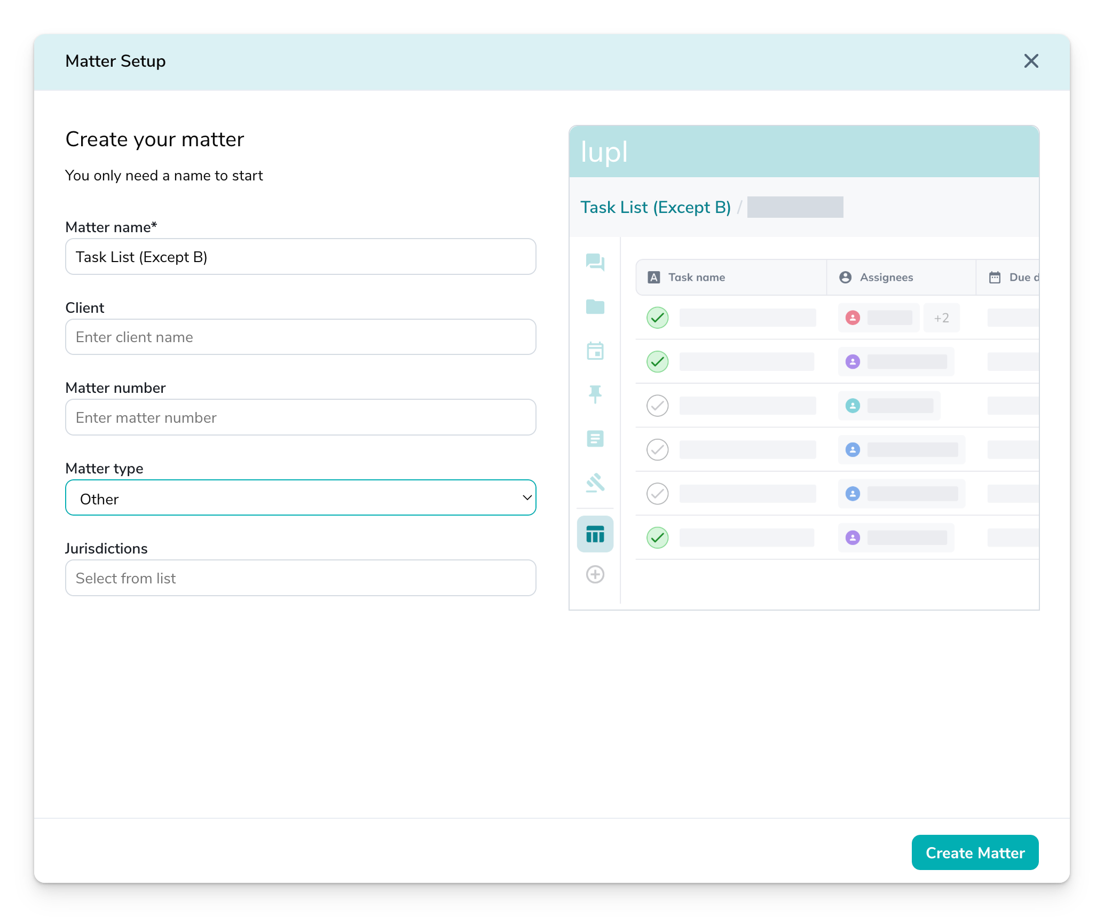1104x917 pixels.
Task: Click the plus circle add icon
Action: (x=595, y=575)
